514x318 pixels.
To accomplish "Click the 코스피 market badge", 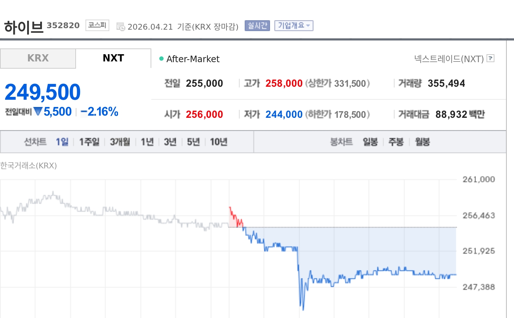I will 97,25.
